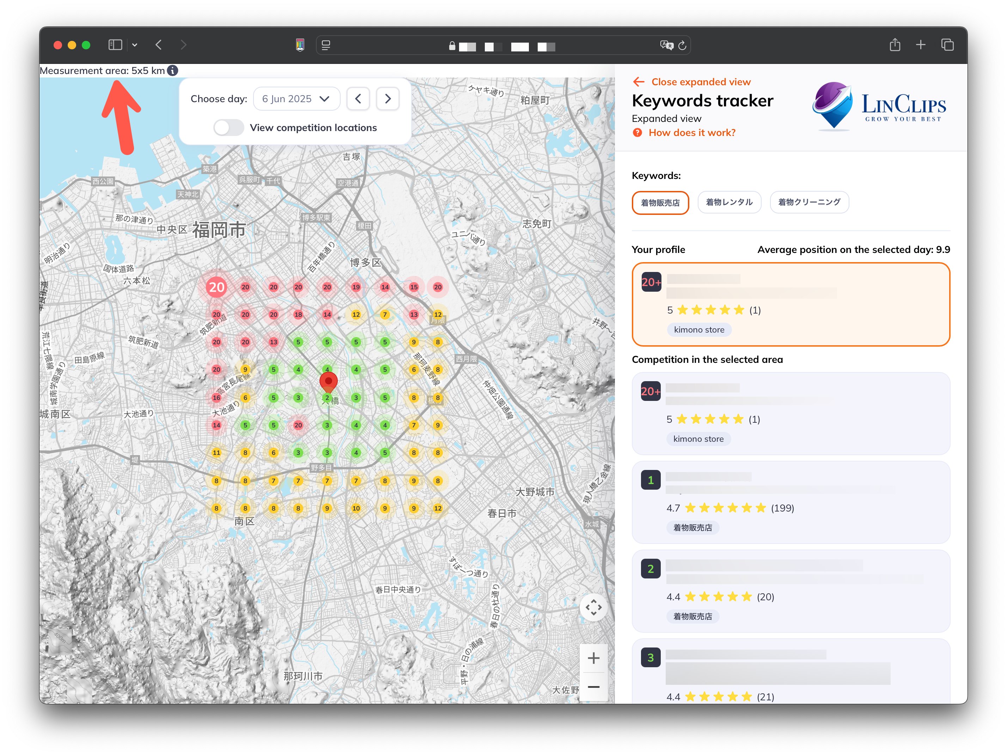Click the Measurement area: 5x5 km text
1007x756 pixels.
[x=103, y=70]
